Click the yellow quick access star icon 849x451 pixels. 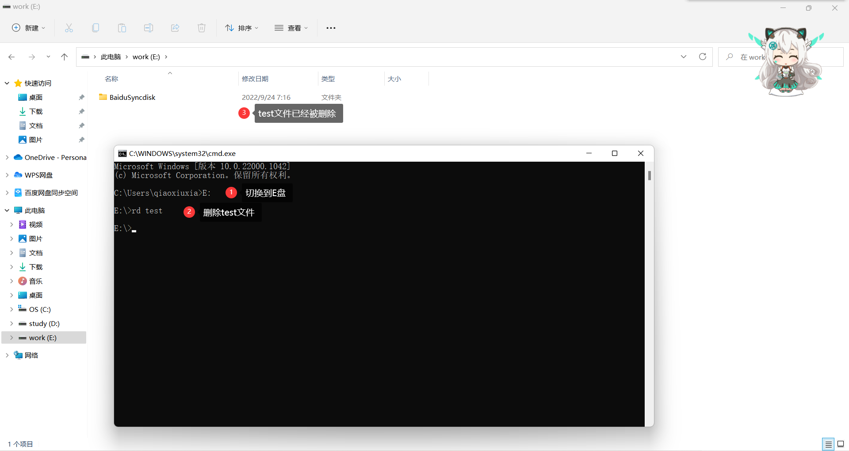coord(18,83)
